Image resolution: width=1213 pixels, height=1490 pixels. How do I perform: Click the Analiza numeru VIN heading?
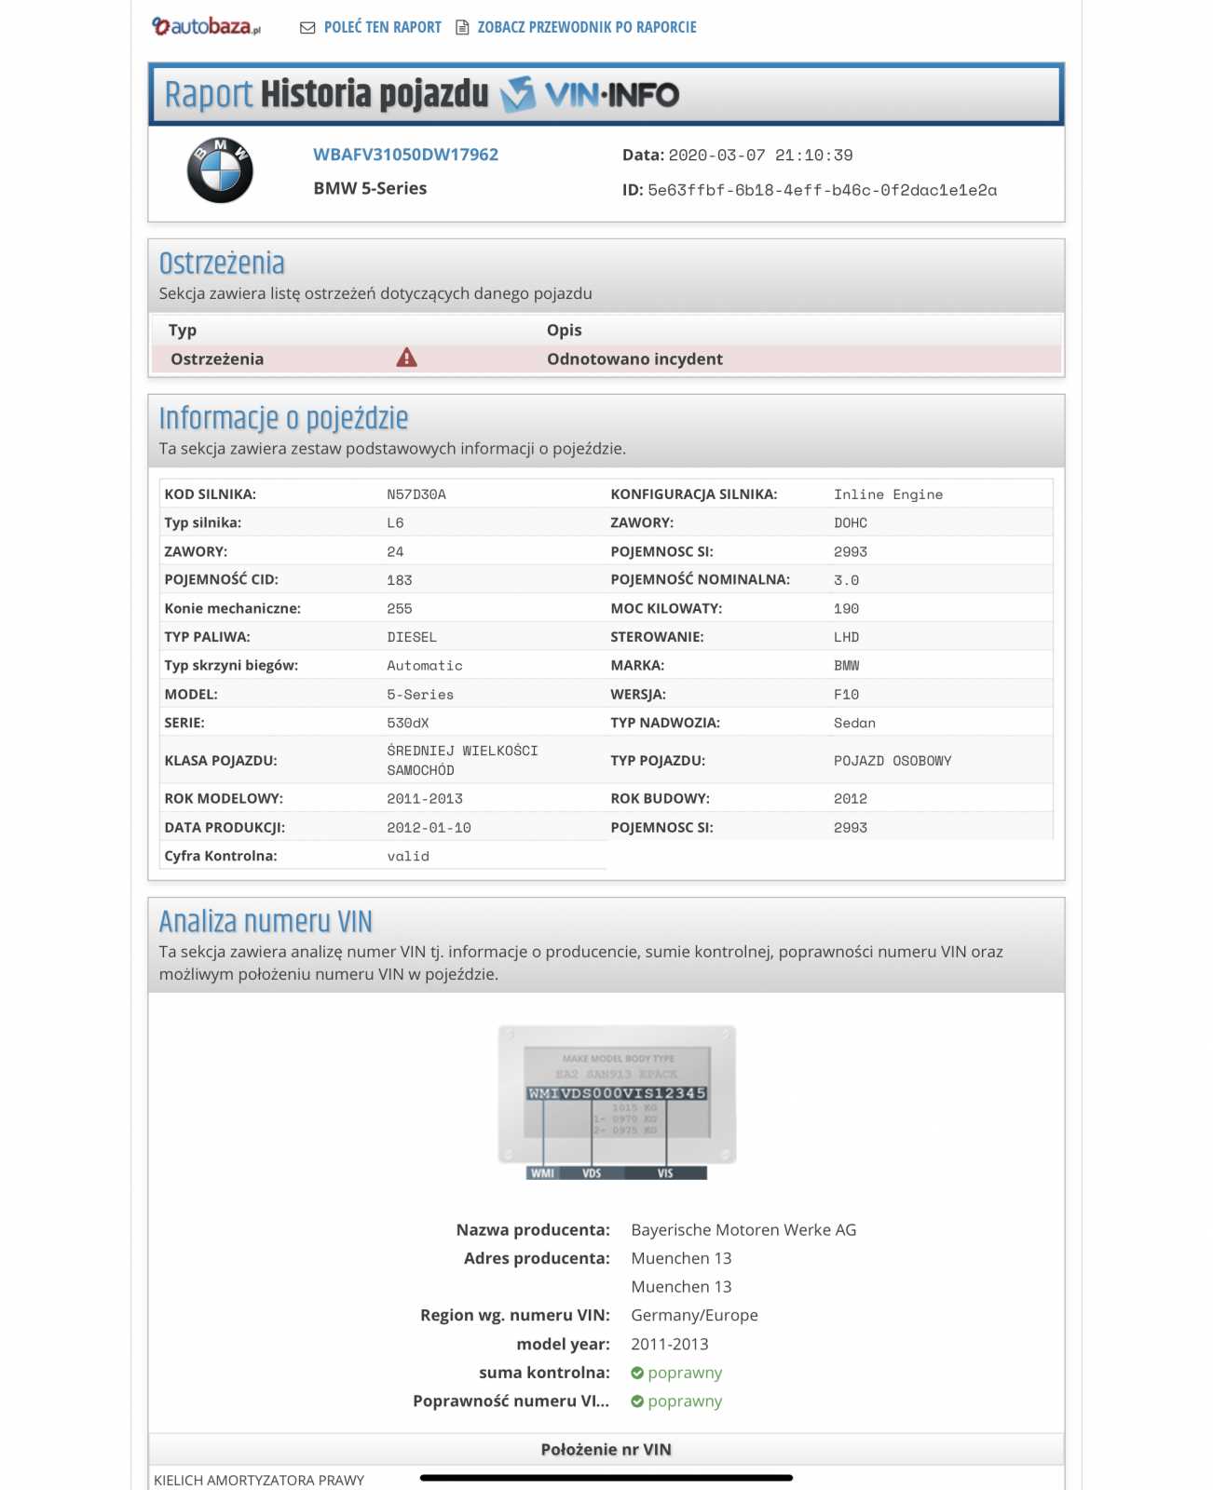266,922
